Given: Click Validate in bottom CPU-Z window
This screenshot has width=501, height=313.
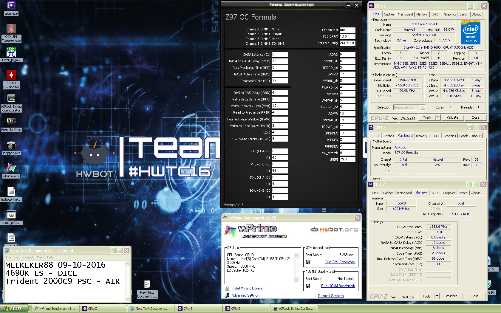Looking at the screenshot, I should coord(451,296).
